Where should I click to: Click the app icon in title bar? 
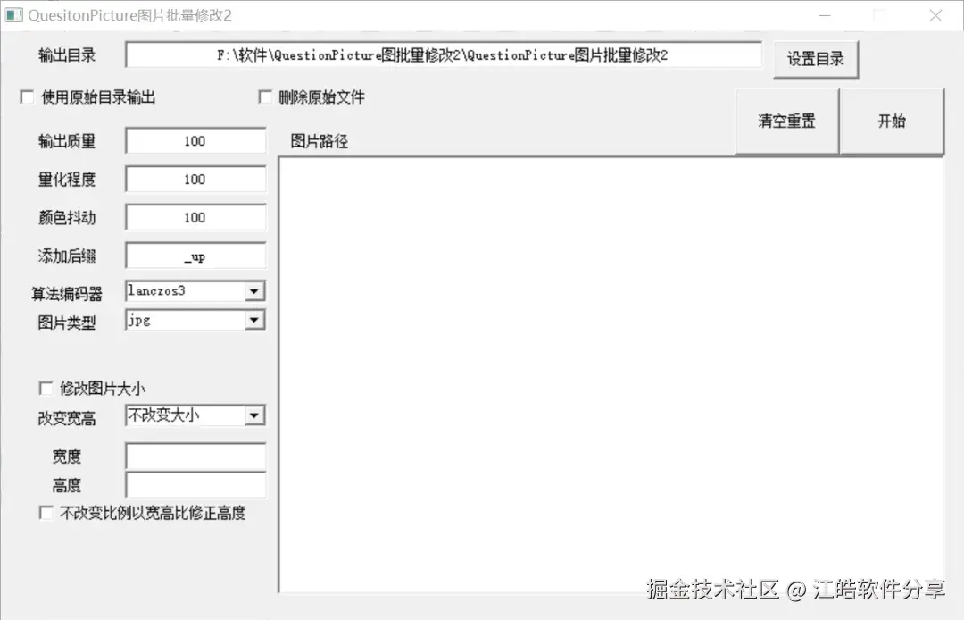(14, 15)
